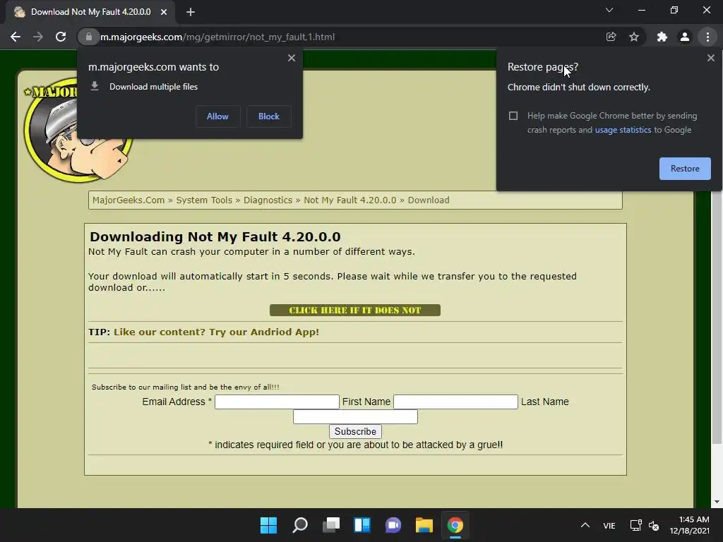Image resolution: width=723 pixels, height=542 pixels.
Task: Open the Android App tip link
Action: [x=216, y=332]
